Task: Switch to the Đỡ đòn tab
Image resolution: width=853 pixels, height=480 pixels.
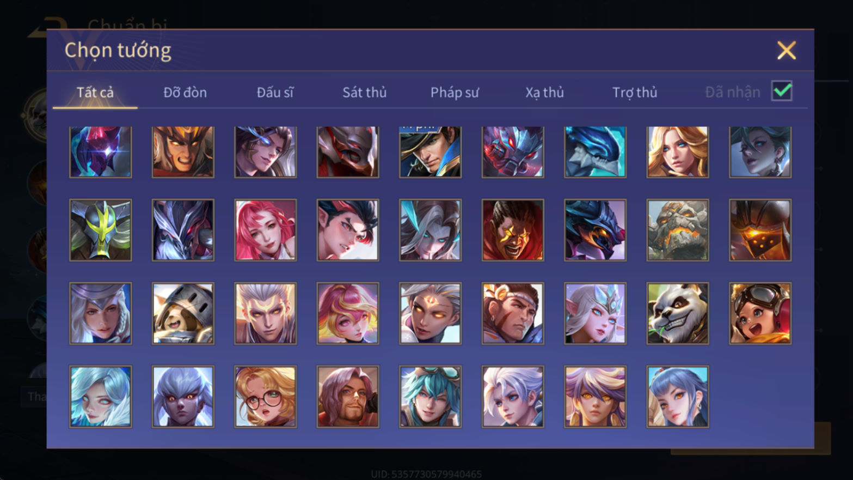Action: (185, 93)
